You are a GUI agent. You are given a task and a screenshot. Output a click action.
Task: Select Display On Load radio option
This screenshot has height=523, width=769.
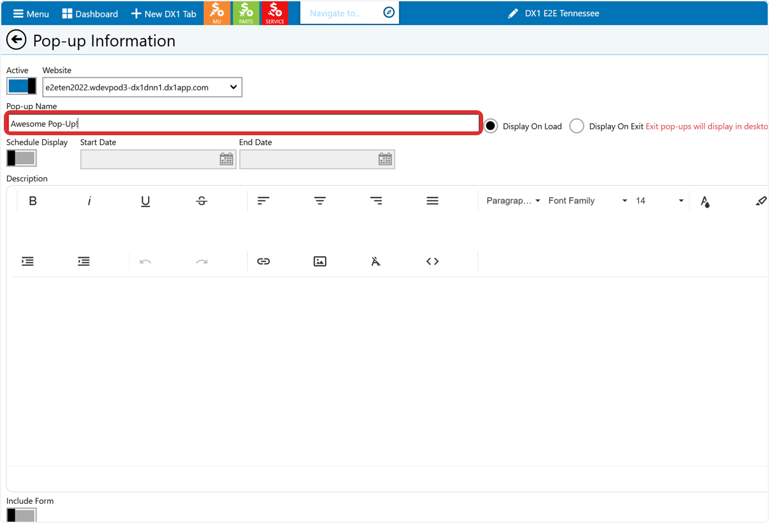[x=490, y=126]
